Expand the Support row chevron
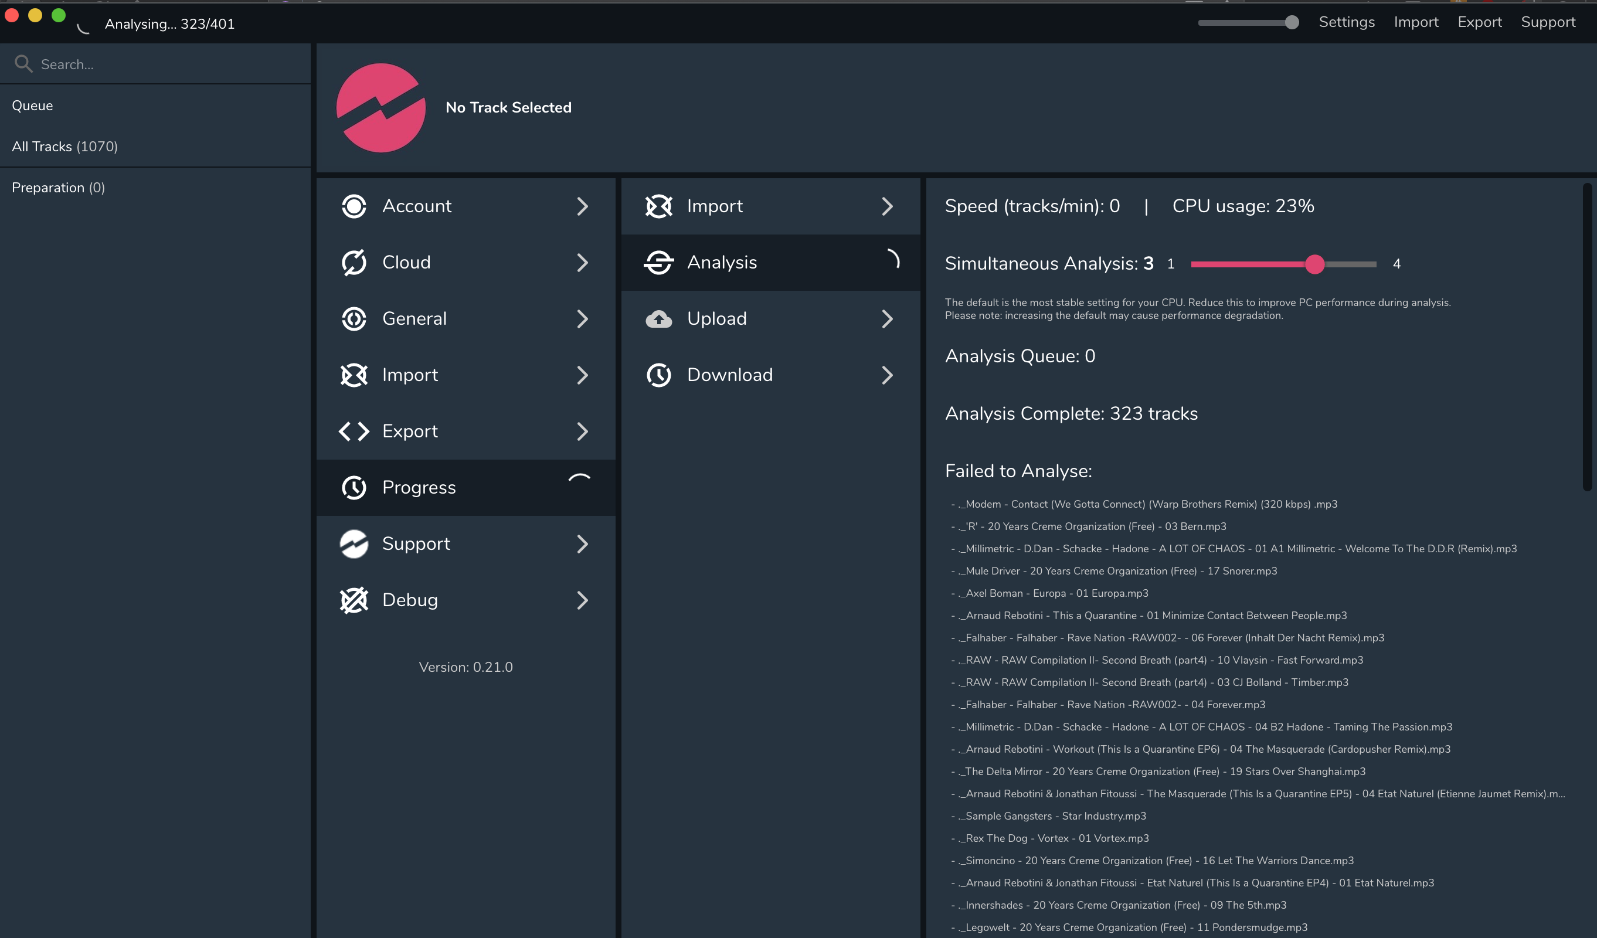This screenshot has height=938, width=1597. point(582,544)
